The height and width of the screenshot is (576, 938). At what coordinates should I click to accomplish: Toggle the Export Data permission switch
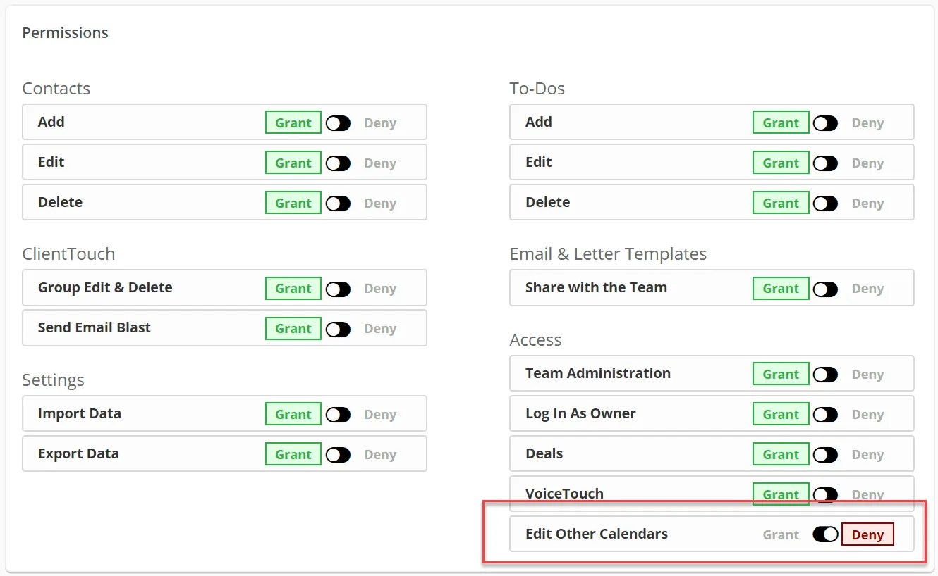tap(338, 455)
